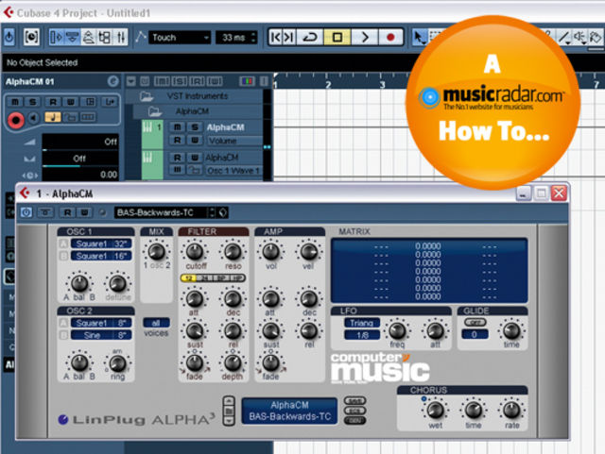605x454 pixels.
Task: Click the FILTER reso knob
Action: coord(233,251)
